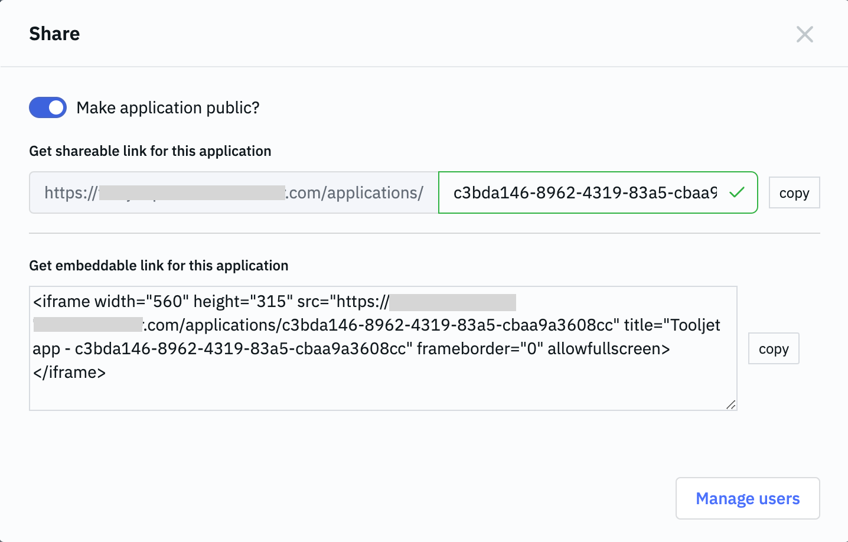The image size is (848, 542).
Task: Toggle the Make application public switch
Action: 48,108
